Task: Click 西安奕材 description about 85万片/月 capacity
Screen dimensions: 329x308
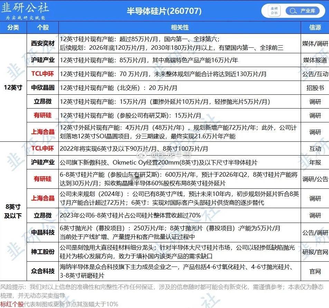Action: click(171, 44)
